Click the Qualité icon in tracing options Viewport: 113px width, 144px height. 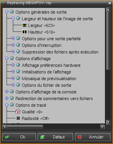coord(18,112)
